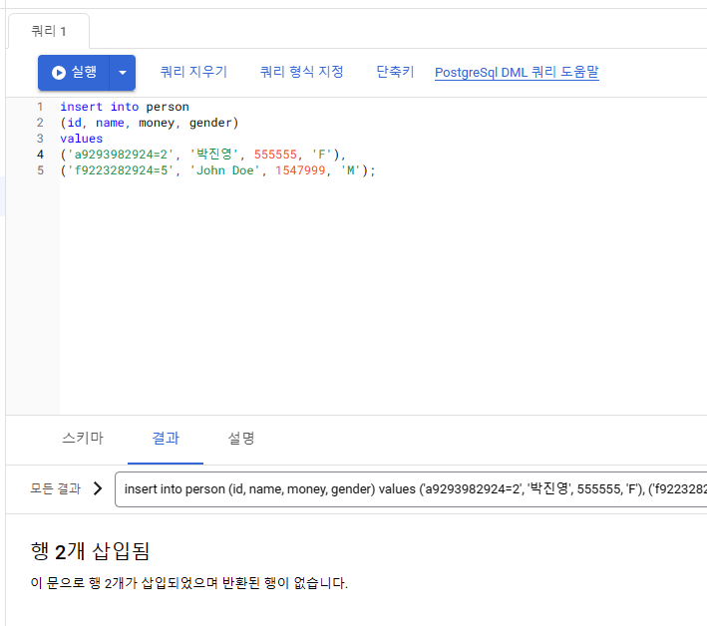This screenshot has height=626, width=707.
Task: Switch to the 설명 tab
Action: 241,439
